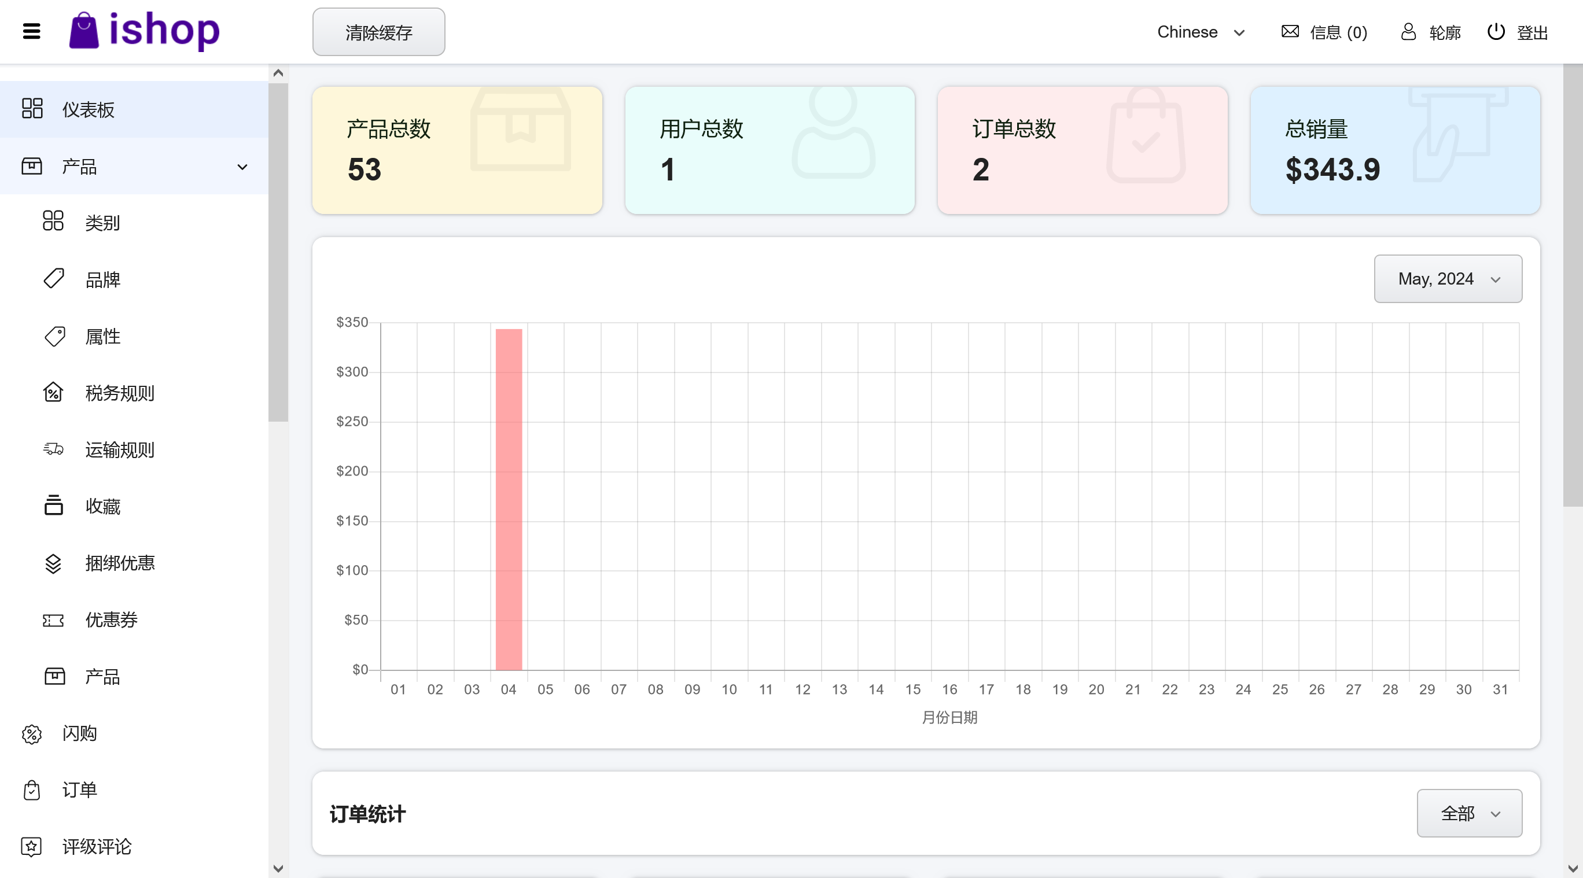Screen dimensions: 1583x878
Task: Scroll down the left sidebar panel
Action: tap(279, 868)
